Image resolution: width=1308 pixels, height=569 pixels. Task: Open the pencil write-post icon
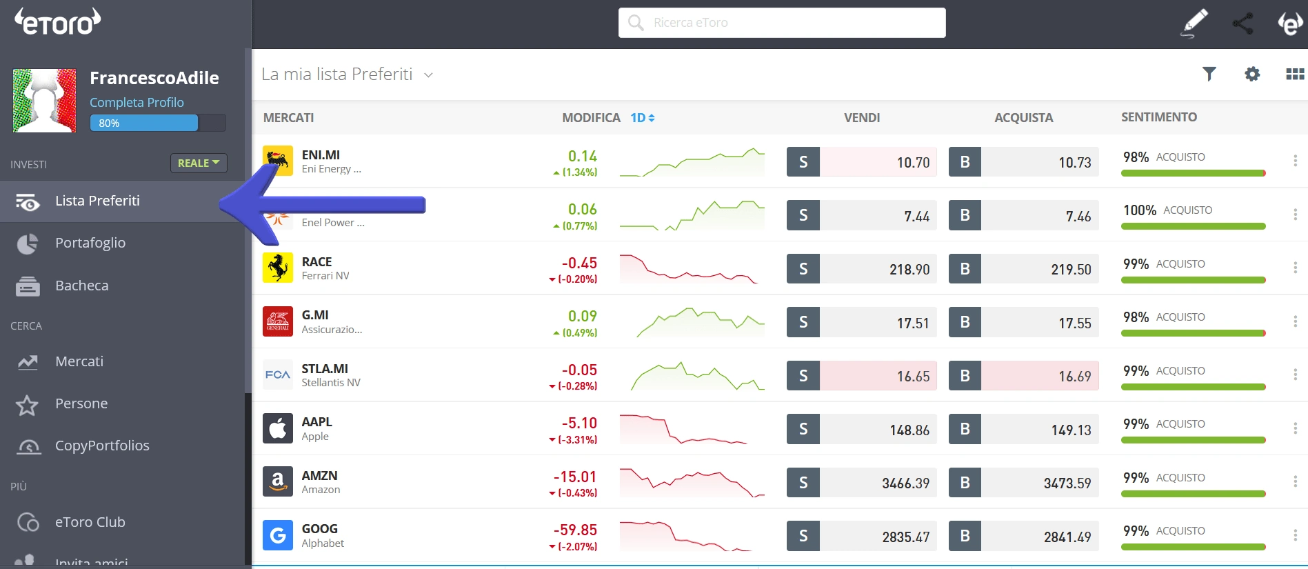[1194, 23]
